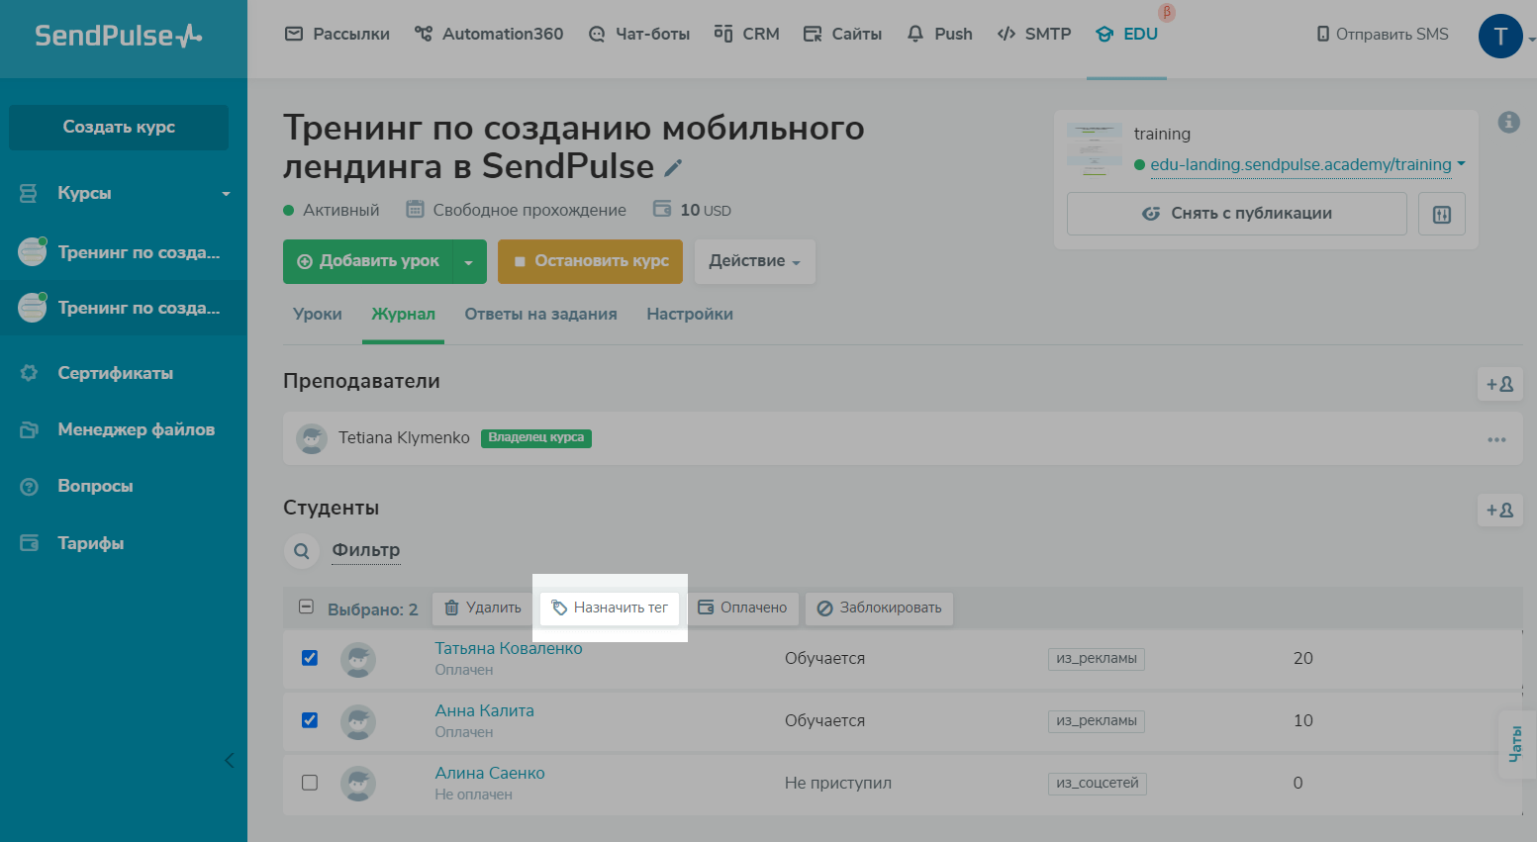Open the arrow next to Добавить урок
The height and width of the screenshot is (842, 1537).
point(469,262)
